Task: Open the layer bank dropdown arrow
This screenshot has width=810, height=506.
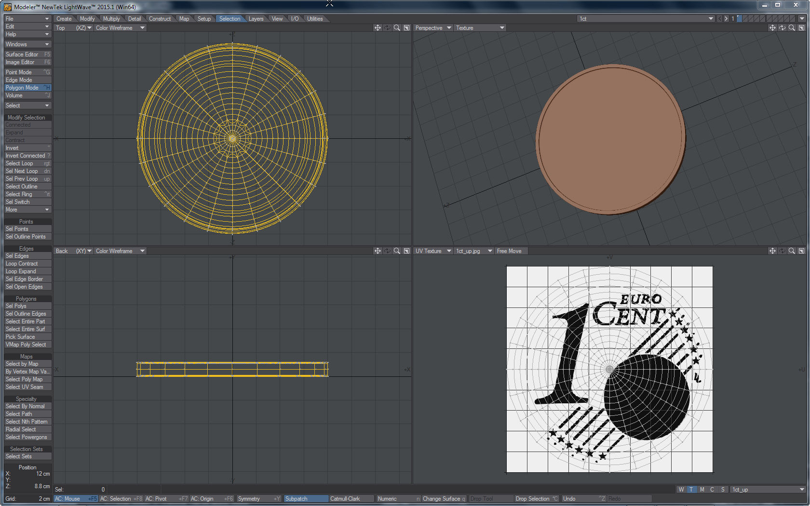Action: coord(802,19)
